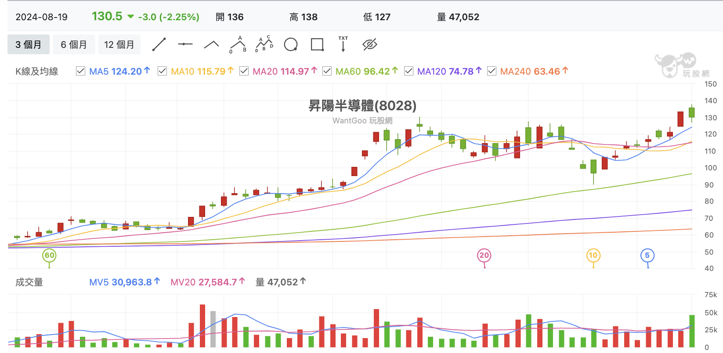
Task: Select the trend line drawing tool
Action: coord(159,44)
